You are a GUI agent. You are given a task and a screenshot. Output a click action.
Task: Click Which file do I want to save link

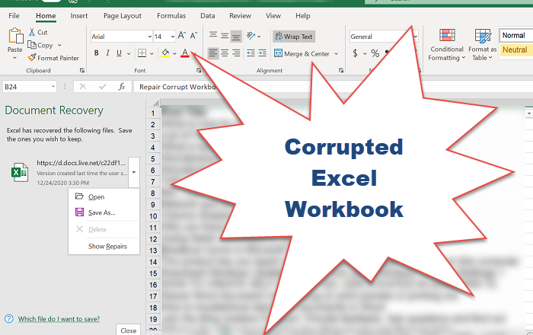[x=59, y=319]
